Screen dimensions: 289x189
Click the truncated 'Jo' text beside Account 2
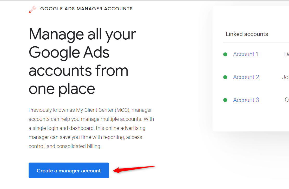285,77
